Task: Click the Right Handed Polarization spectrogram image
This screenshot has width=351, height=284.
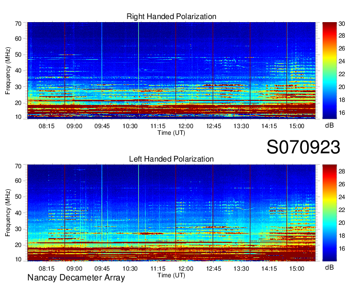Action: pos(171,70)
